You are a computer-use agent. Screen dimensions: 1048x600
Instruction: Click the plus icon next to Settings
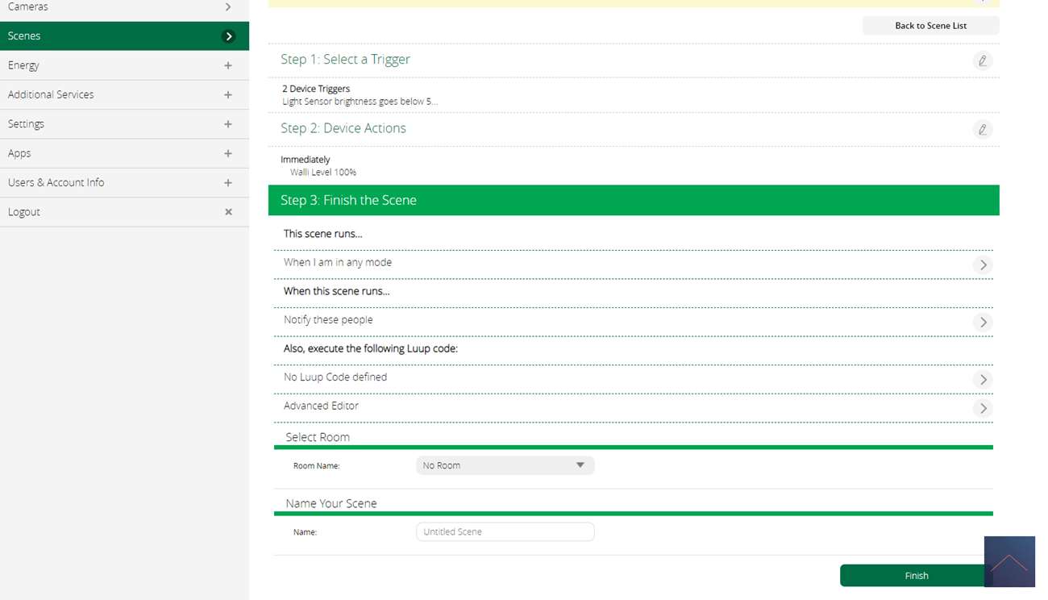pyautogui.click(x=228, y=124)
